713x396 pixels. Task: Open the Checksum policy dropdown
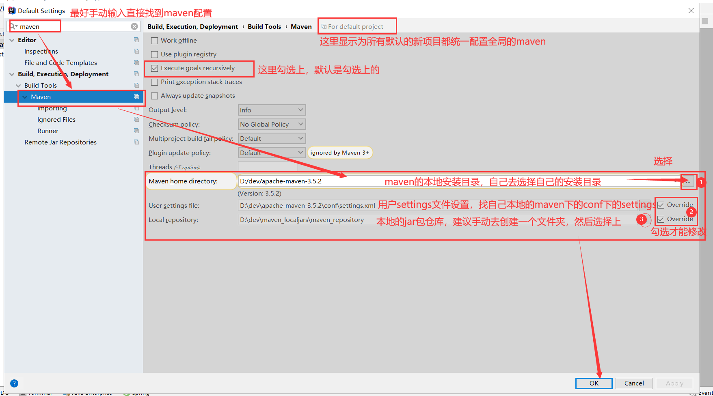[272, 124]
